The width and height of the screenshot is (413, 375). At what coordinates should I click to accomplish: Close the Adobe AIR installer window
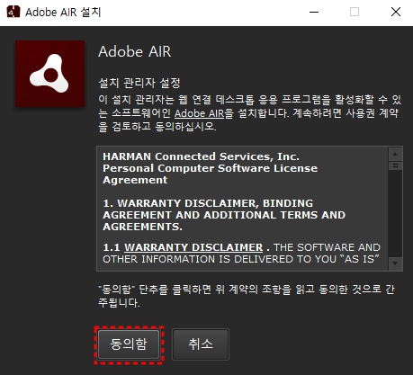(396, 13)
